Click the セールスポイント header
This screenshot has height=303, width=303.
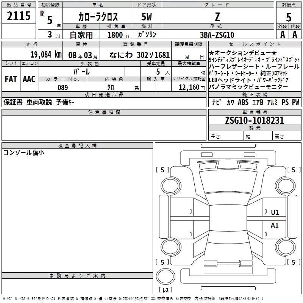(x=255, y=44)
